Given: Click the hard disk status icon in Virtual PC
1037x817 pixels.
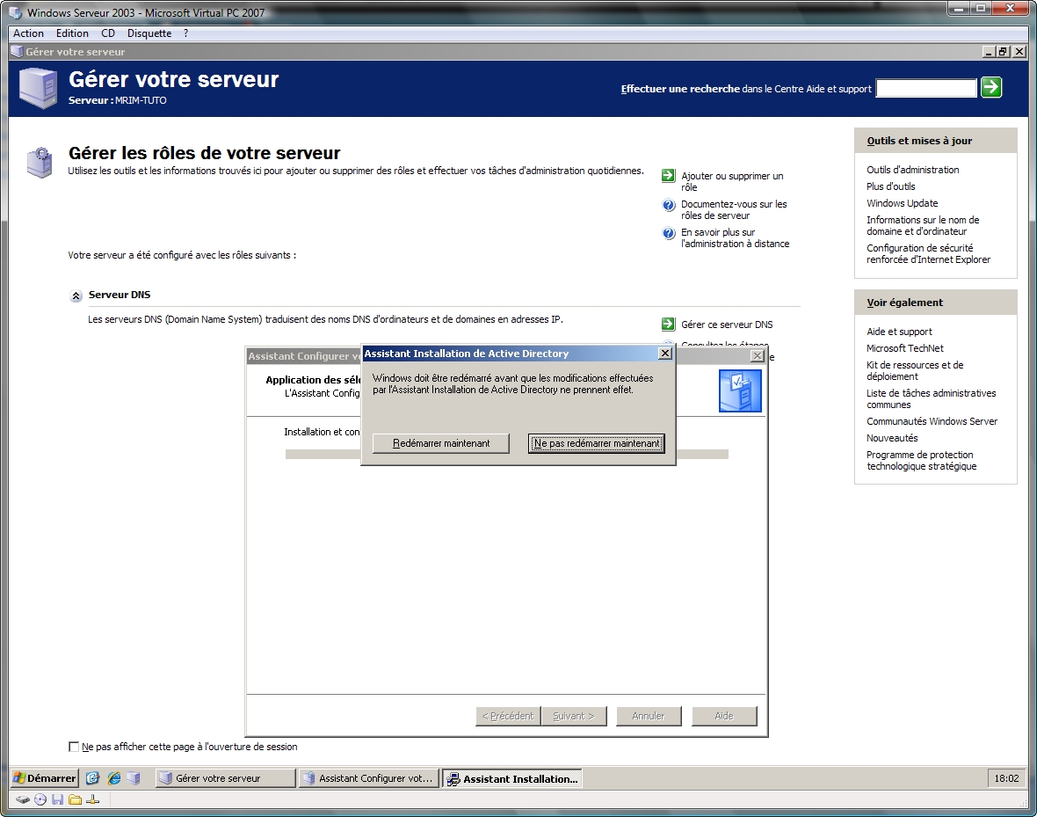Looking at the screenshot, I should [23, 799].
